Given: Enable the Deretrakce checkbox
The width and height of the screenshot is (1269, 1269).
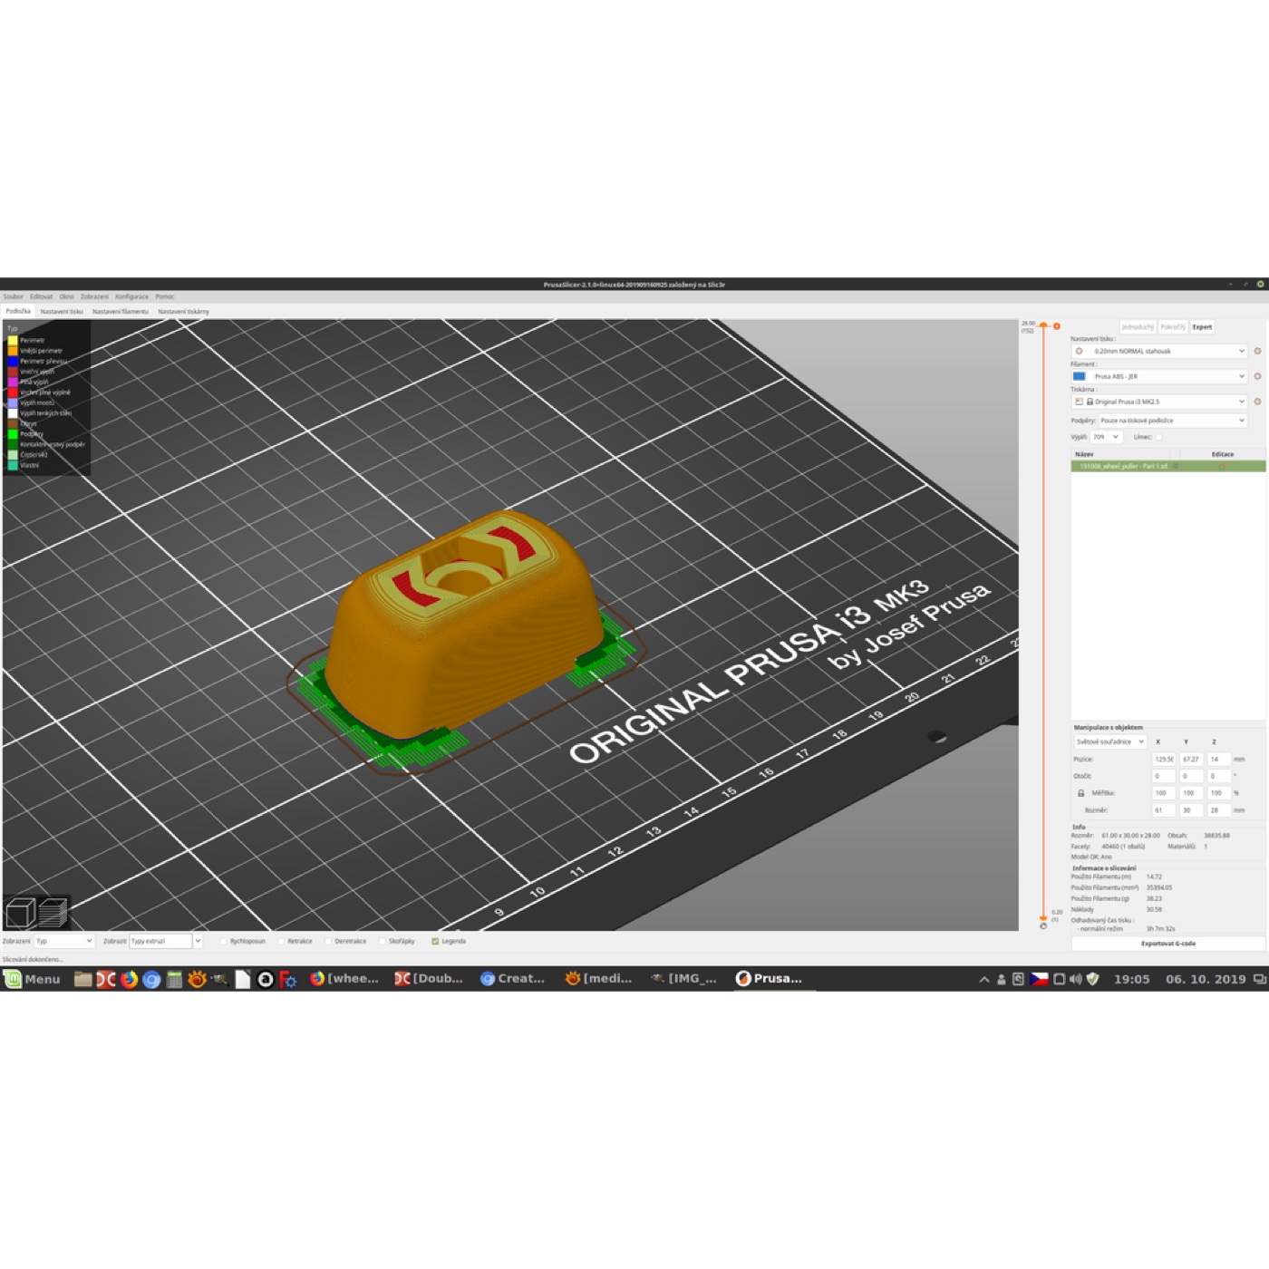Looking at the screenshot, I should pyautogui.click(x=328, y=942).
